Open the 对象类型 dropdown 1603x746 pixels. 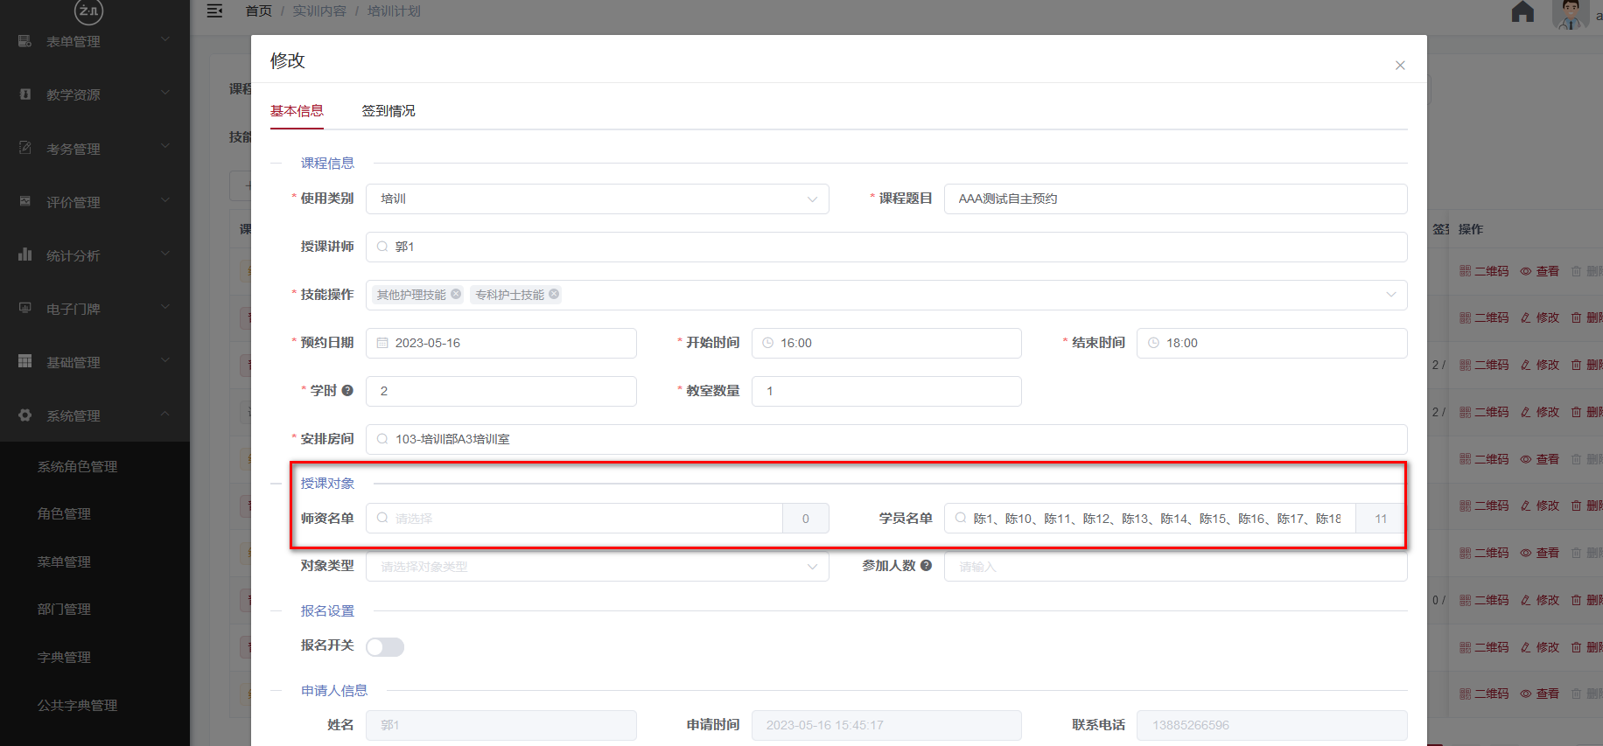[x=598, y=567]
